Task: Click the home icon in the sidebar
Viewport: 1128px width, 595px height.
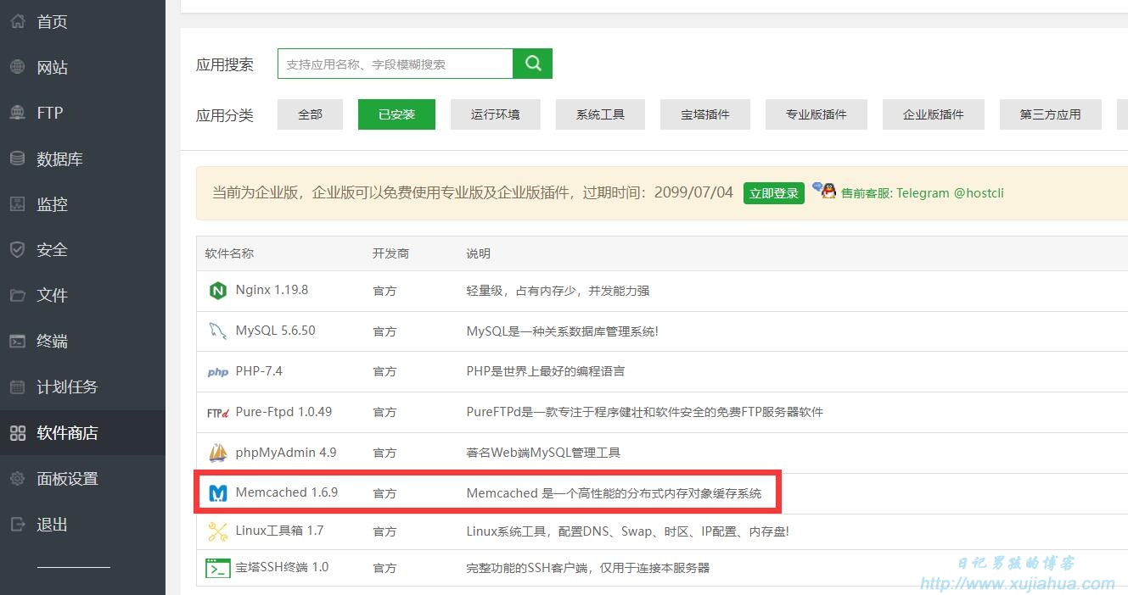Action: click(x=18, y=21)
